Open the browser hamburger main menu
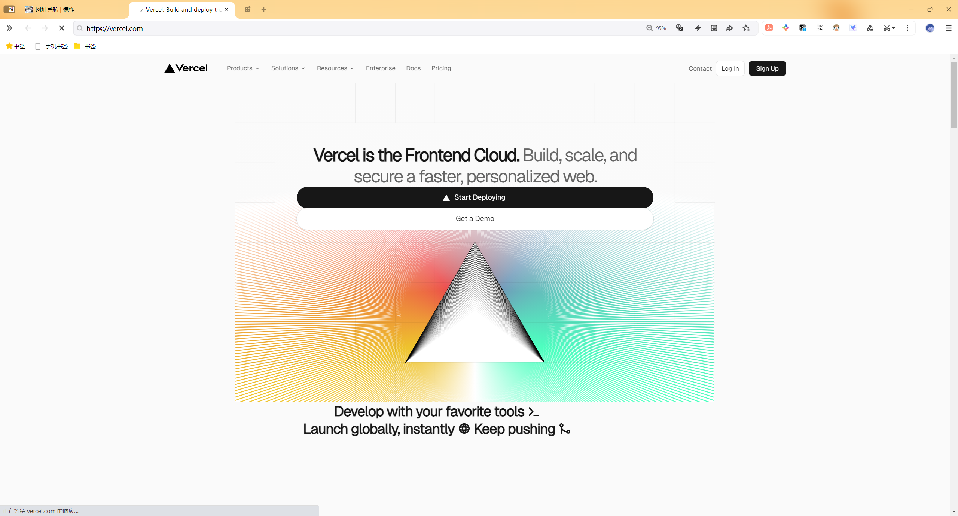958x516 pixels. click(949, 28)
